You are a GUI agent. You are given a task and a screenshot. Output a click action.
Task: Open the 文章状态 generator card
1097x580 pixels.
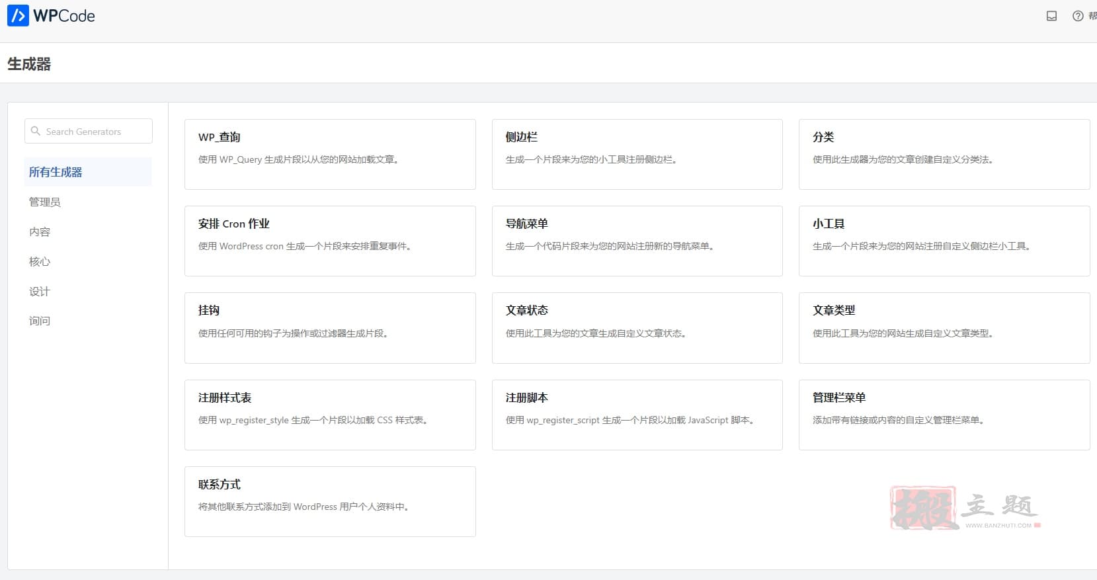(x=637, y=328)
